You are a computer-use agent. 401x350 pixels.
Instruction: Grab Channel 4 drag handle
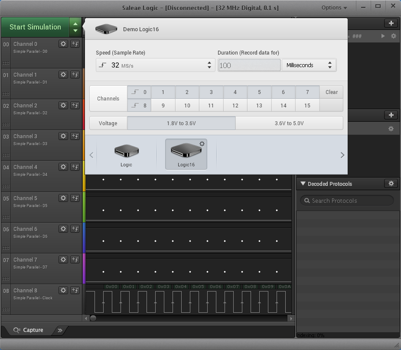(x=6, y=187)
